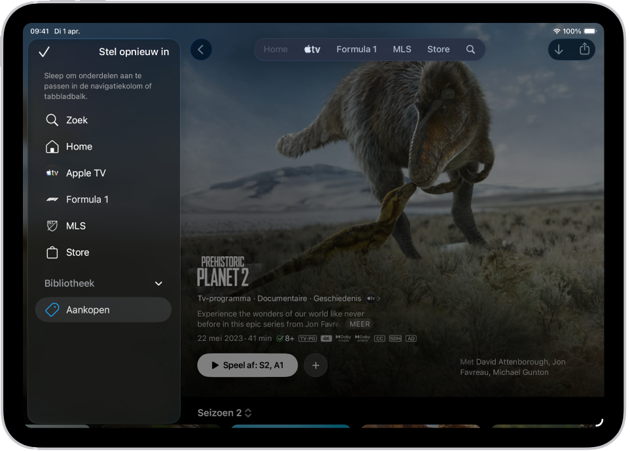630x451 pixels.
Task: Tap the SDH subtitles badge
Action: pyautogui.click(x=395, y=338)
